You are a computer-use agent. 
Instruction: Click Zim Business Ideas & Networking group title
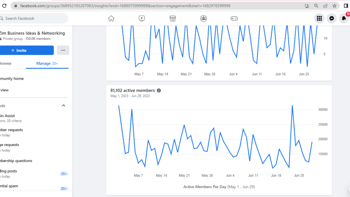[x=32, y=33]
